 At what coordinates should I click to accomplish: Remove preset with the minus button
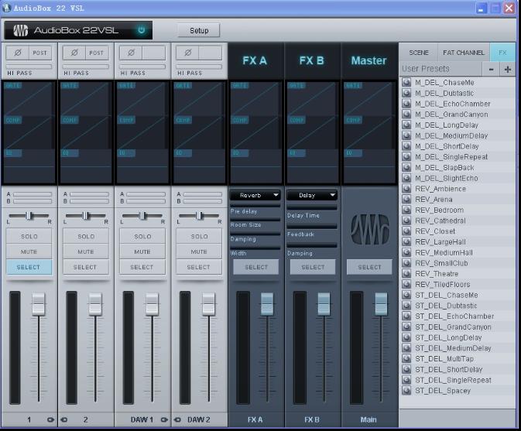491,69
